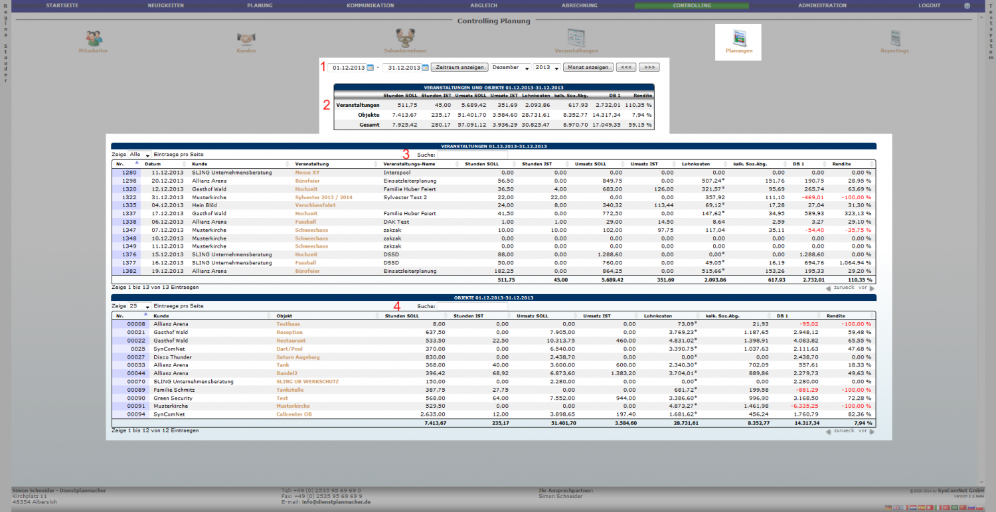Click the help icon beside Logout
The width and height of the screenshot is (996, 512).
967,6
